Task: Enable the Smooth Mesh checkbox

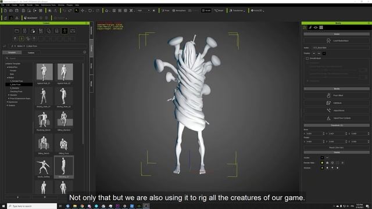Action: pos(307,58)
